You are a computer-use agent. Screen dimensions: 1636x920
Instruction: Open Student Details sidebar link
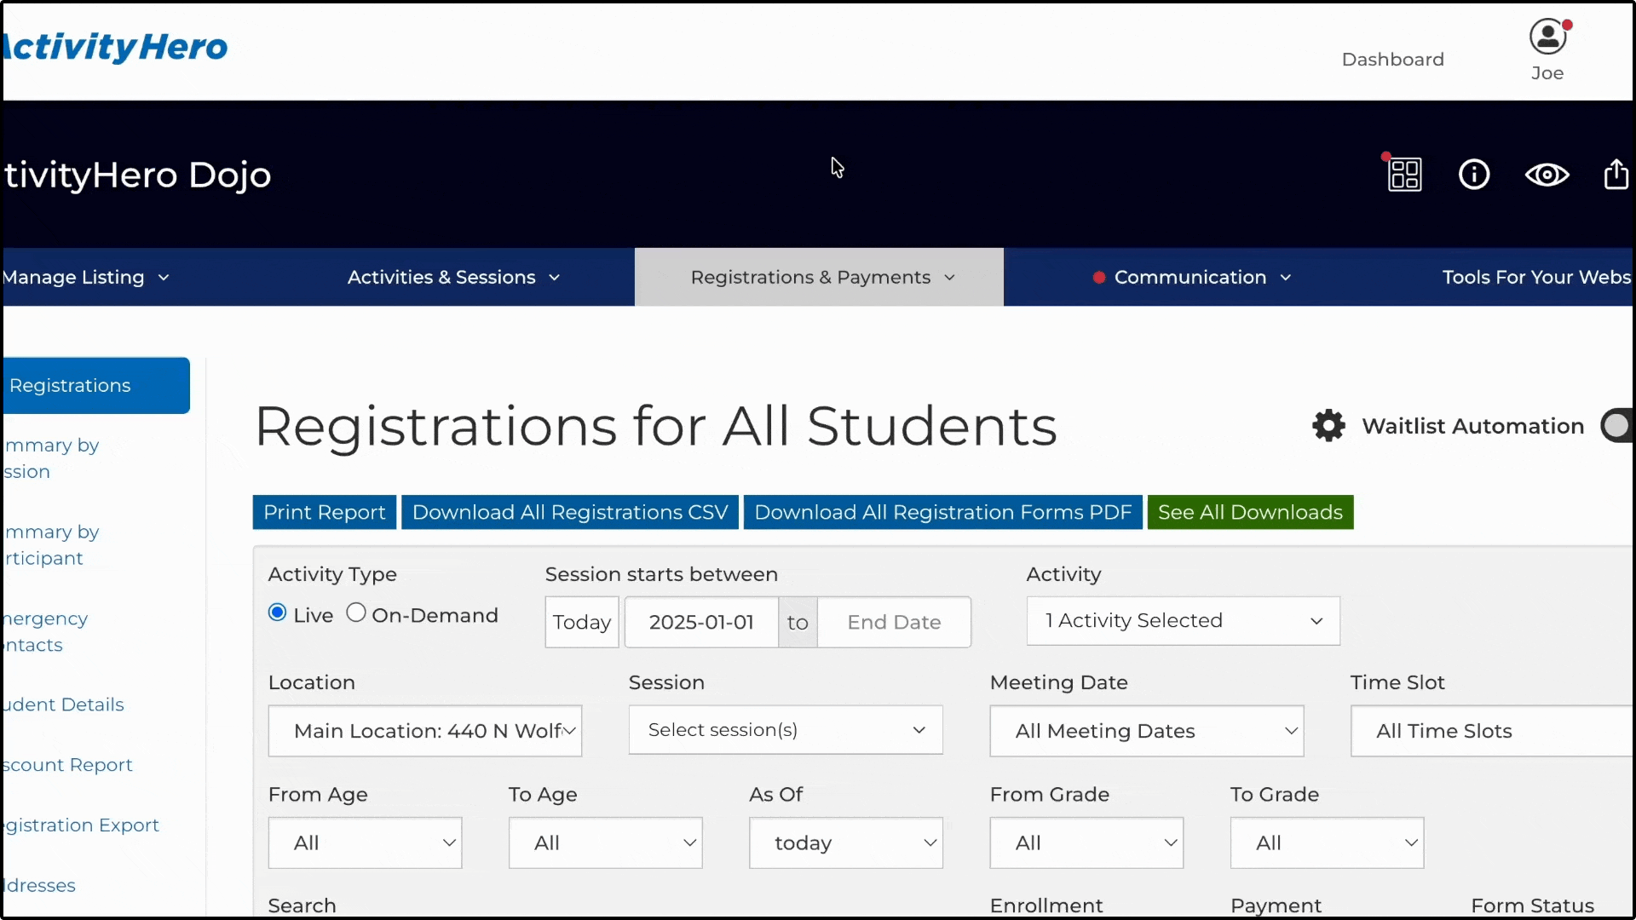point(64,705)
